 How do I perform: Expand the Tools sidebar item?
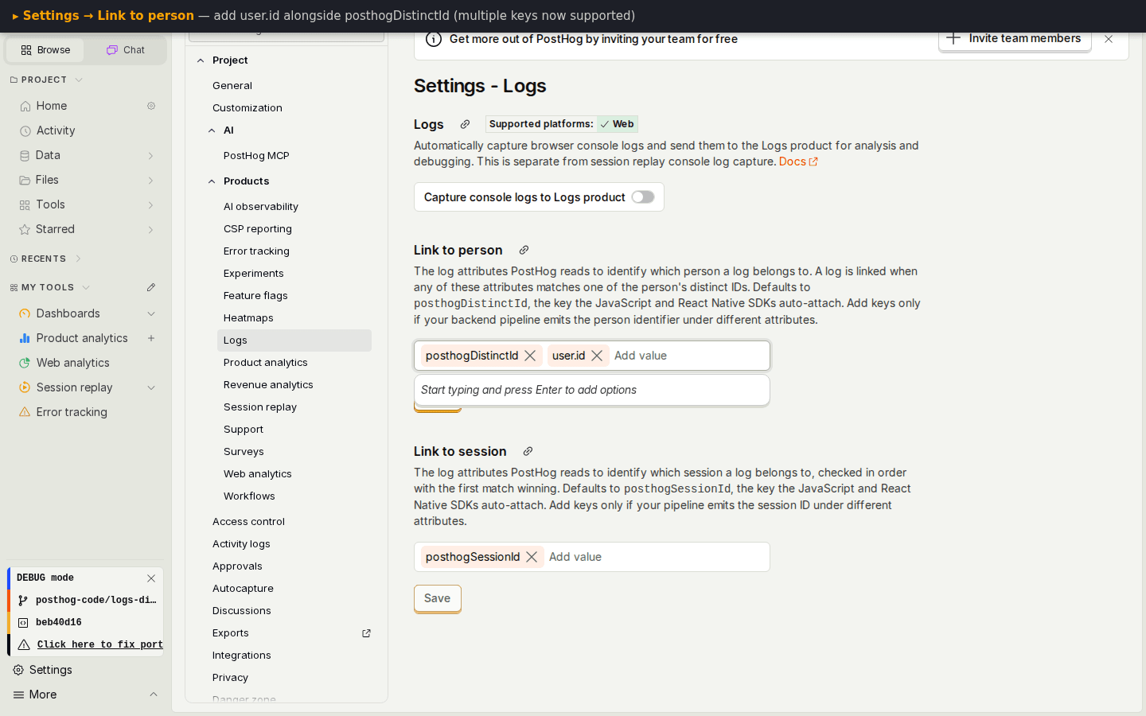click(x=151, y=205)
